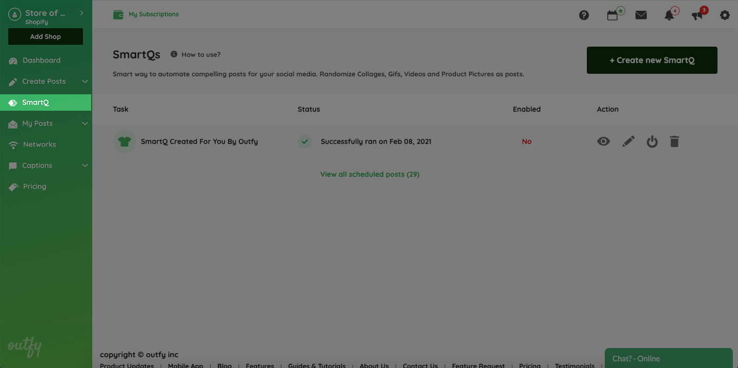
Task: Click the outfy logo in sidebar
Action: coord(25,347)
